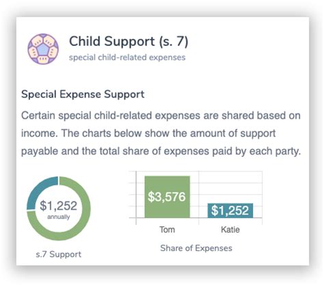This screenshot has height=290, width=324.
Task: Click the Katie axis label
Action: (230, 230)
